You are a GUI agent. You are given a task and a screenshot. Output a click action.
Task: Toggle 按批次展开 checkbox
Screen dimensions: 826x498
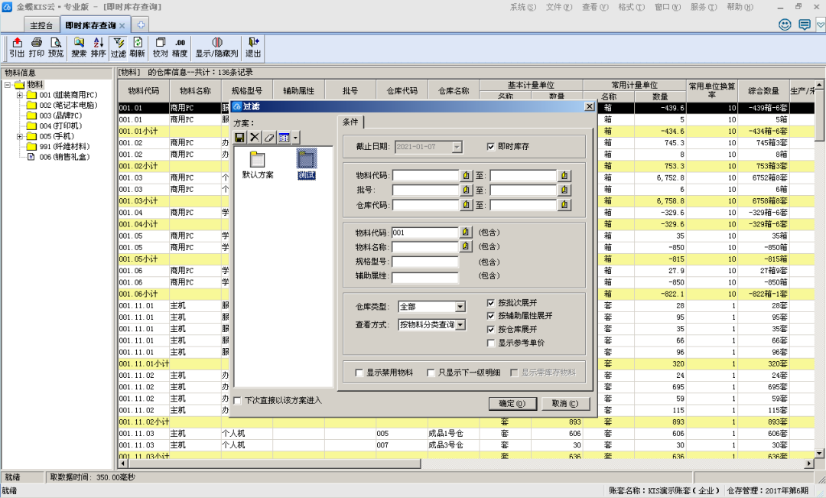(x=491, y=303)
